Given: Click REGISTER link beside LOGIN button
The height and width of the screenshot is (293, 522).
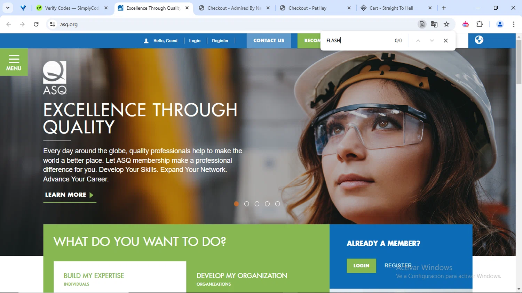Looking at the screenshot, I should point(398,266).
